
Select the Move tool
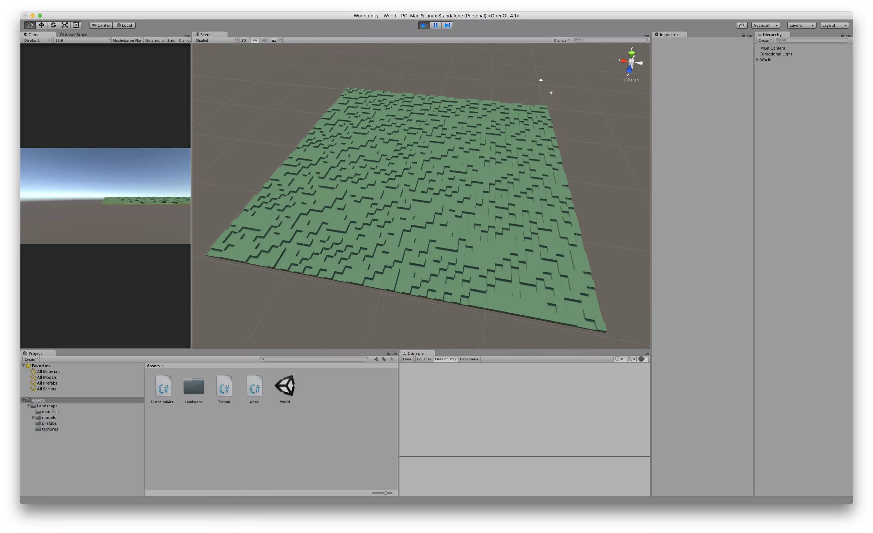[41, 25]
